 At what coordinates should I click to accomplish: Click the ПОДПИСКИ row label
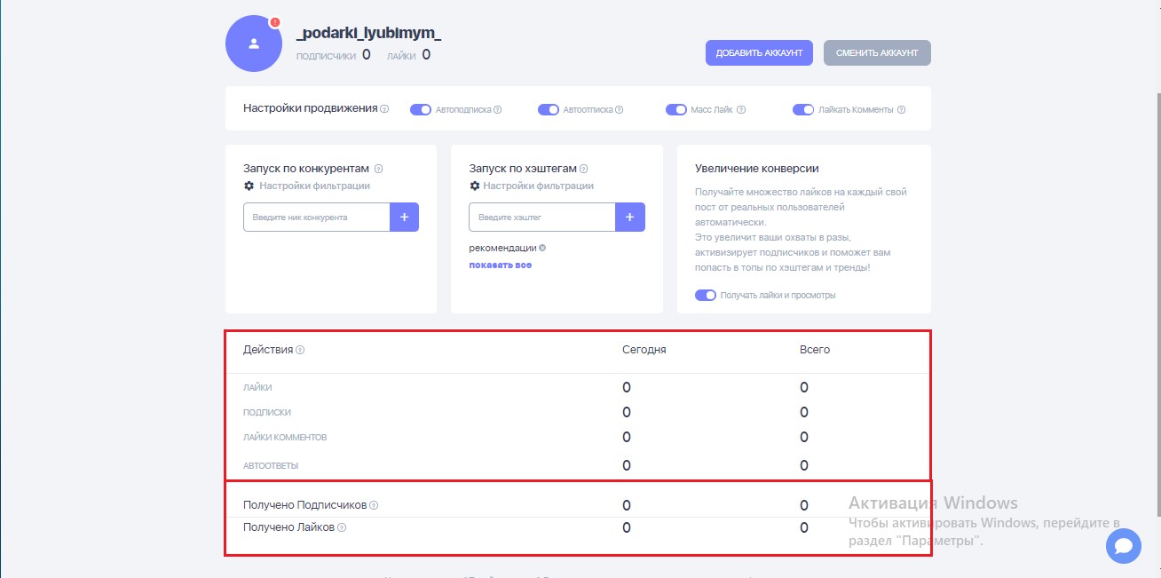point(267,413)
